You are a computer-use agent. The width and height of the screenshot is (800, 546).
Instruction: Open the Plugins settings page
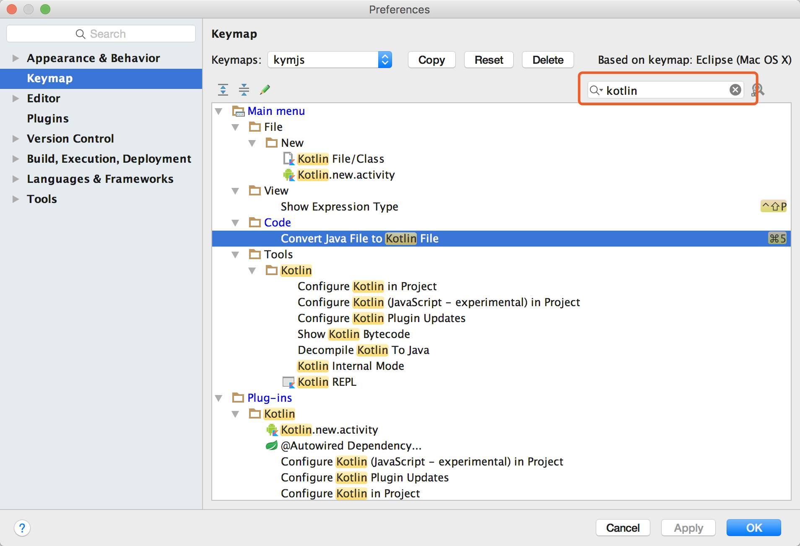[x=48, y=119]
